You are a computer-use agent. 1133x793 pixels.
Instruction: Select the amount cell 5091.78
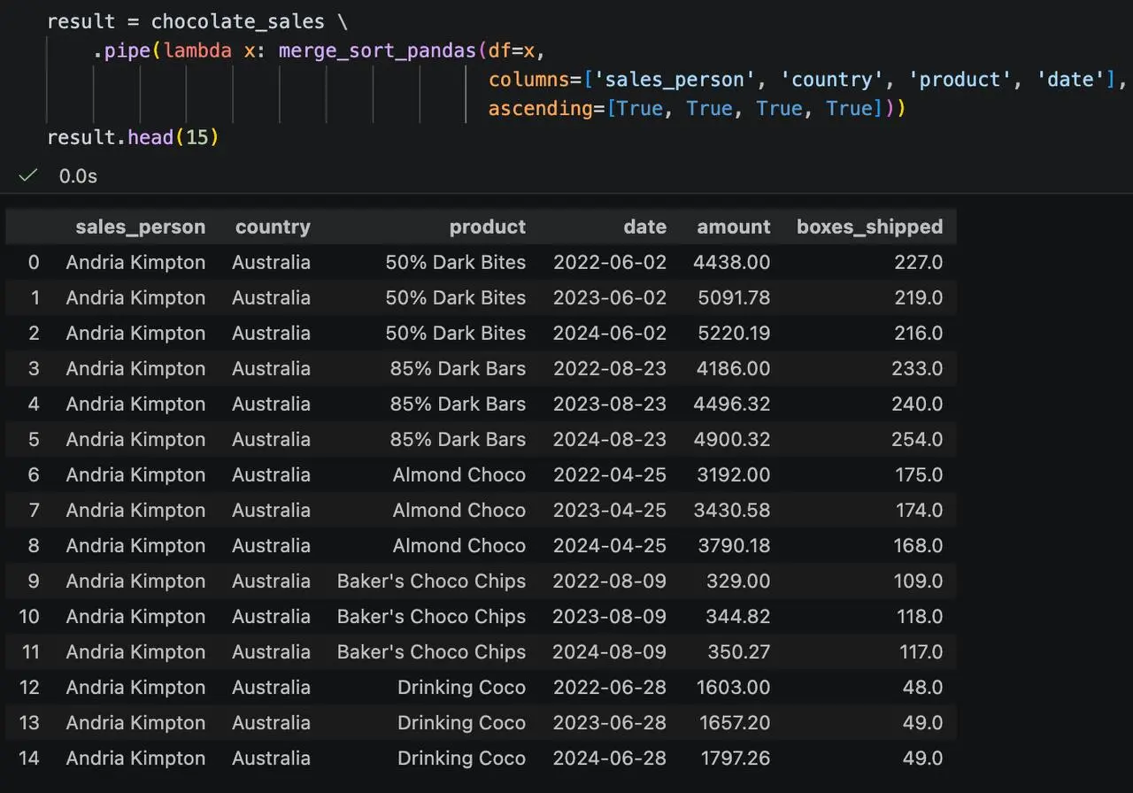(732, 297)
